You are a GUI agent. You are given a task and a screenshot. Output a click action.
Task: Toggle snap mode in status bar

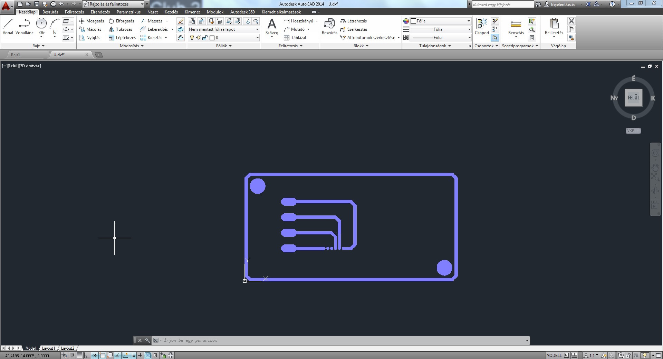(x=72, y=355)
